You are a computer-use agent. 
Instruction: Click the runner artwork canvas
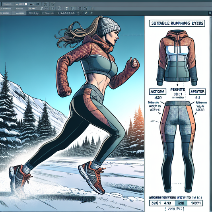[x=72, y=114]
